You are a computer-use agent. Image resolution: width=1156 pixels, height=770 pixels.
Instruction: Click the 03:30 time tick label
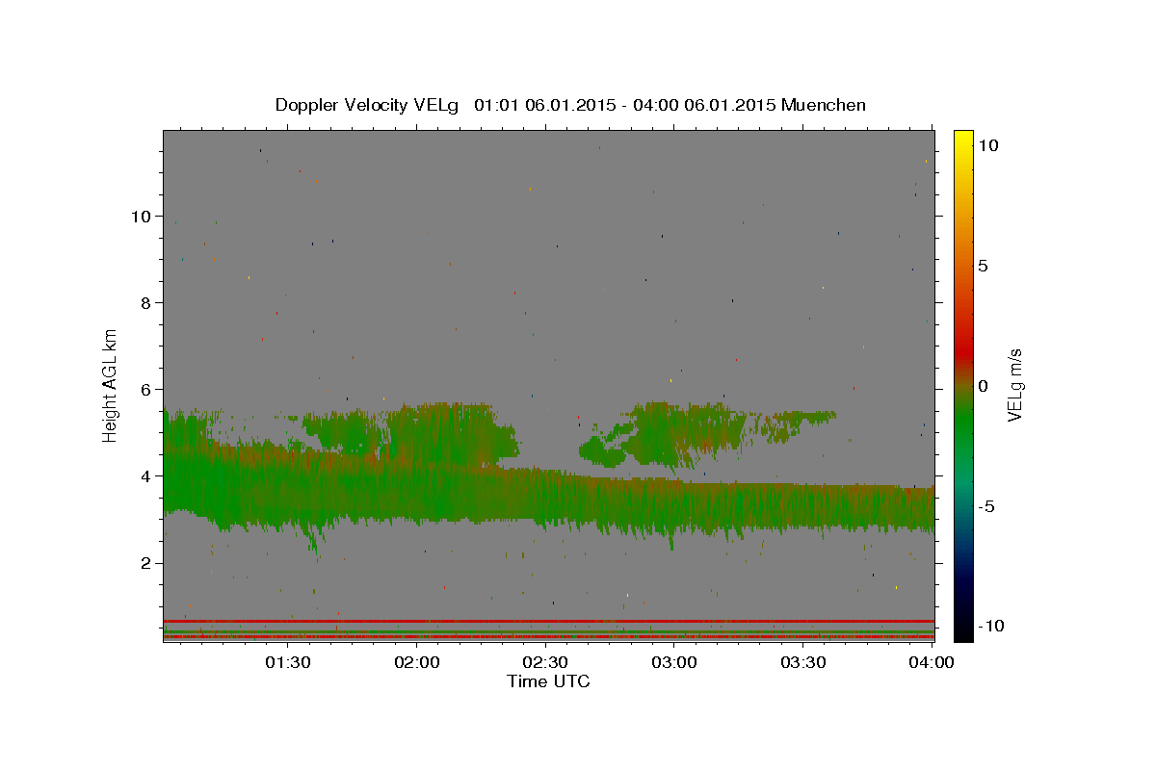pyautogui.click(x=803, y=662)
